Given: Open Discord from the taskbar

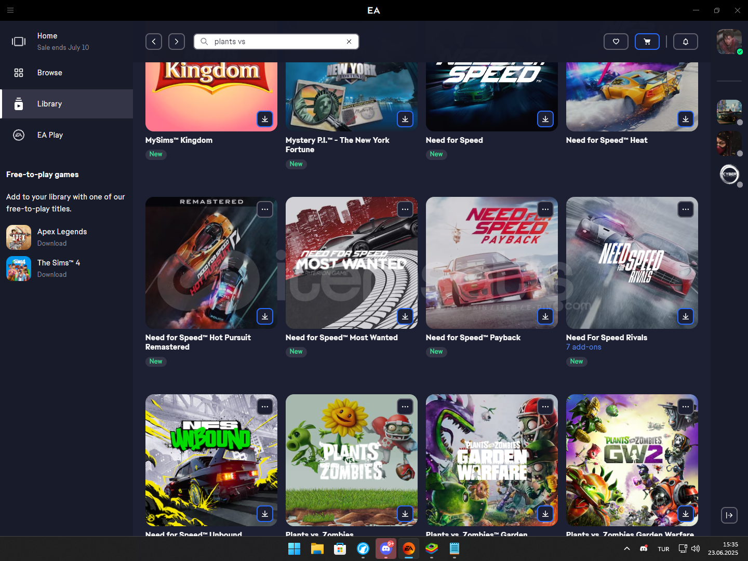Looking at the screenshot, I should 386,549.
